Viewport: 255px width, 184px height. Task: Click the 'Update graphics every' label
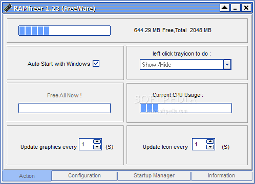pos(49,147)
